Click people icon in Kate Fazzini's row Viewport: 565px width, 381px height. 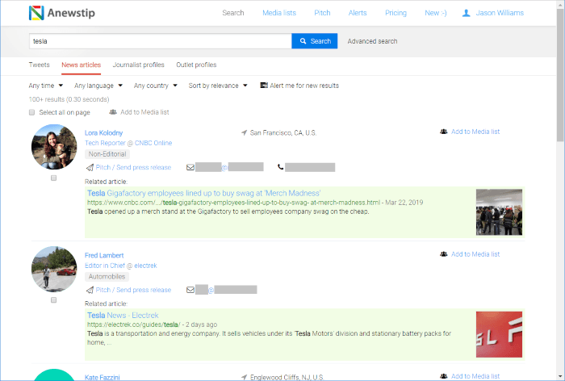click(x=444, y=376)
